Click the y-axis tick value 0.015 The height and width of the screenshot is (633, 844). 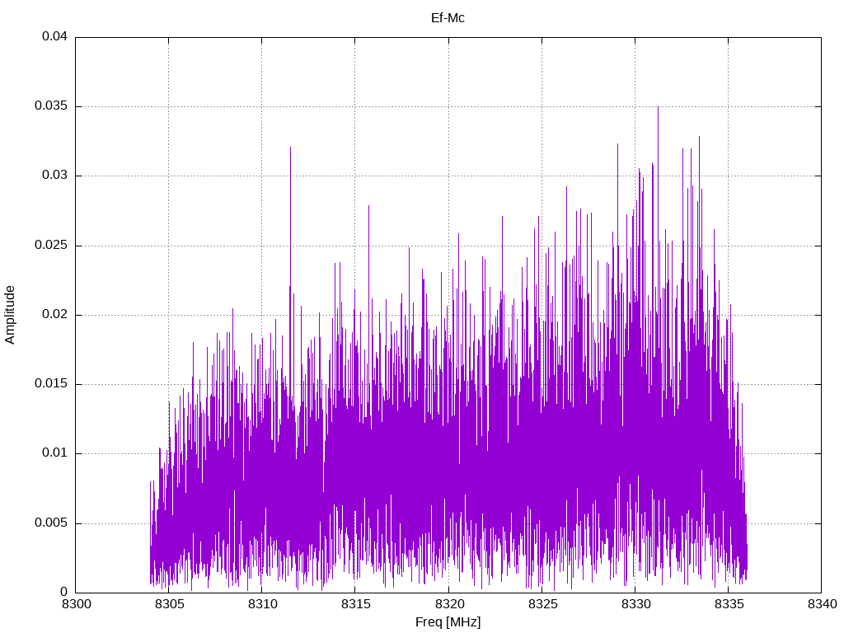point(51,384)
